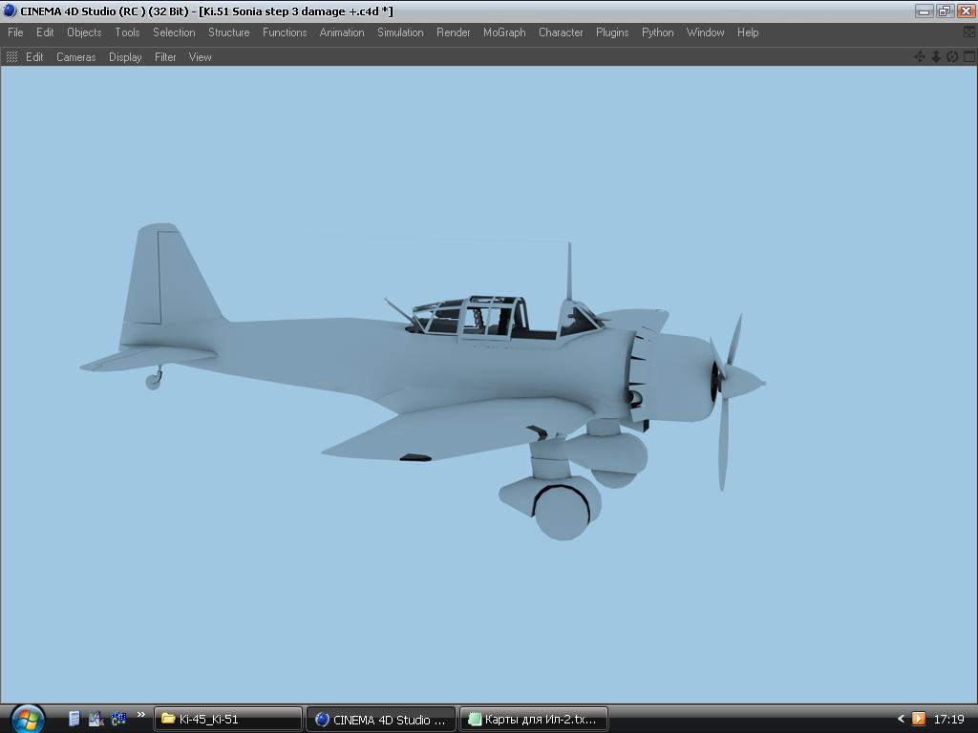
Task: Expand the quick launch overflow chevron
Action: pos(141,715)
